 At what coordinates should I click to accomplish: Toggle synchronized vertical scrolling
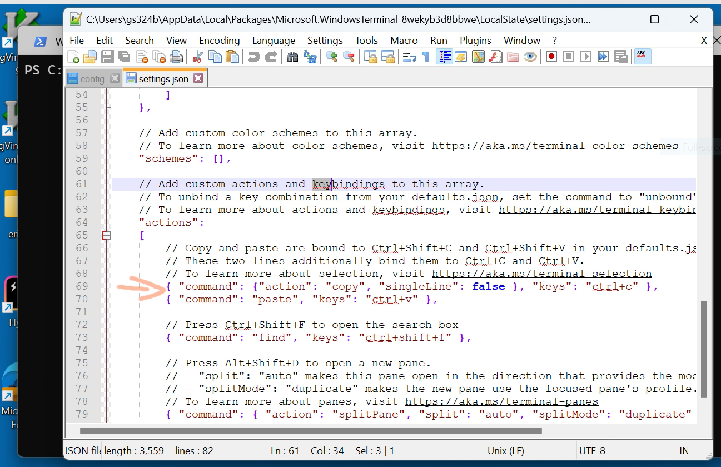pos(370,57)
